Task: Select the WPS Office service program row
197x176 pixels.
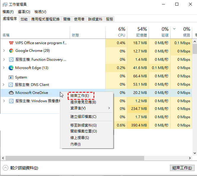Action: tap(96, 43)
